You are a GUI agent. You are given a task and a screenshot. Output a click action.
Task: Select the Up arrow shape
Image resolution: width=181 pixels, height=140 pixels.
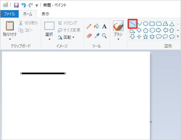pyautogui.click(x=172, y=30)
